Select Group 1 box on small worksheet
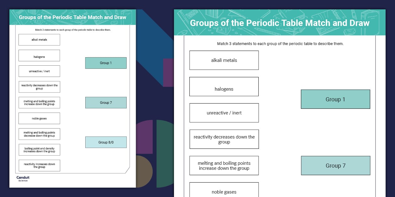The height and width of the screenshot is (197, 395). click(106, 63)
